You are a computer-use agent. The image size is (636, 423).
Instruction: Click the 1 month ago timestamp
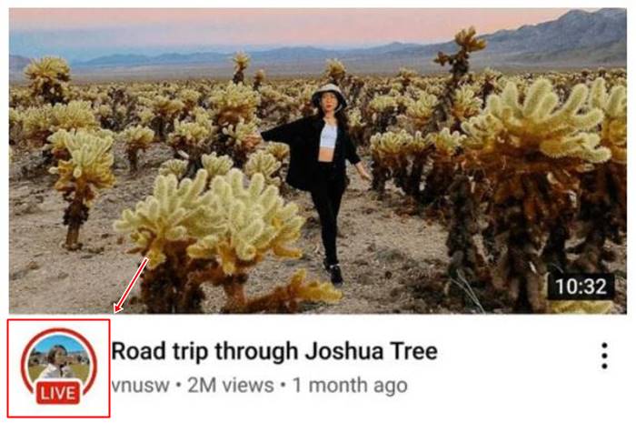click(x=350, y=385)
